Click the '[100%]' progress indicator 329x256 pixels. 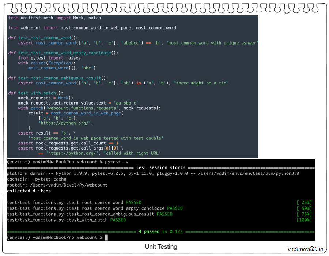click(x=304, y=220)
